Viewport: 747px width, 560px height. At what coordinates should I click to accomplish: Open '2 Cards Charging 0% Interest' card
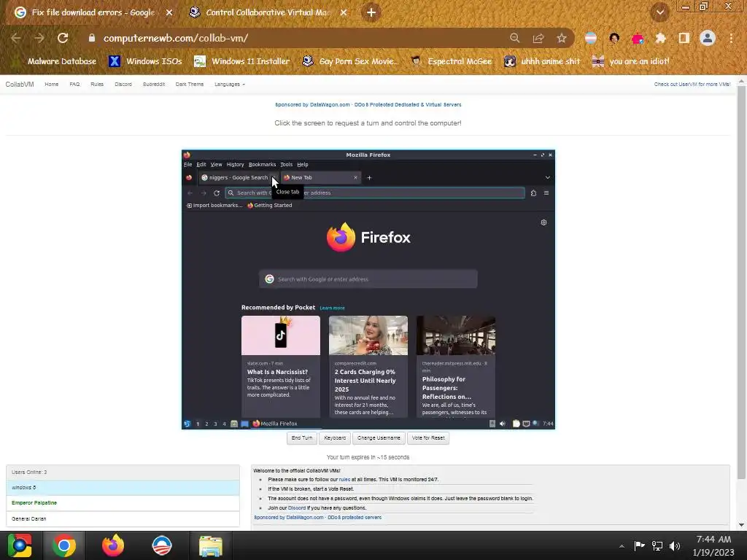coord(368,367)
